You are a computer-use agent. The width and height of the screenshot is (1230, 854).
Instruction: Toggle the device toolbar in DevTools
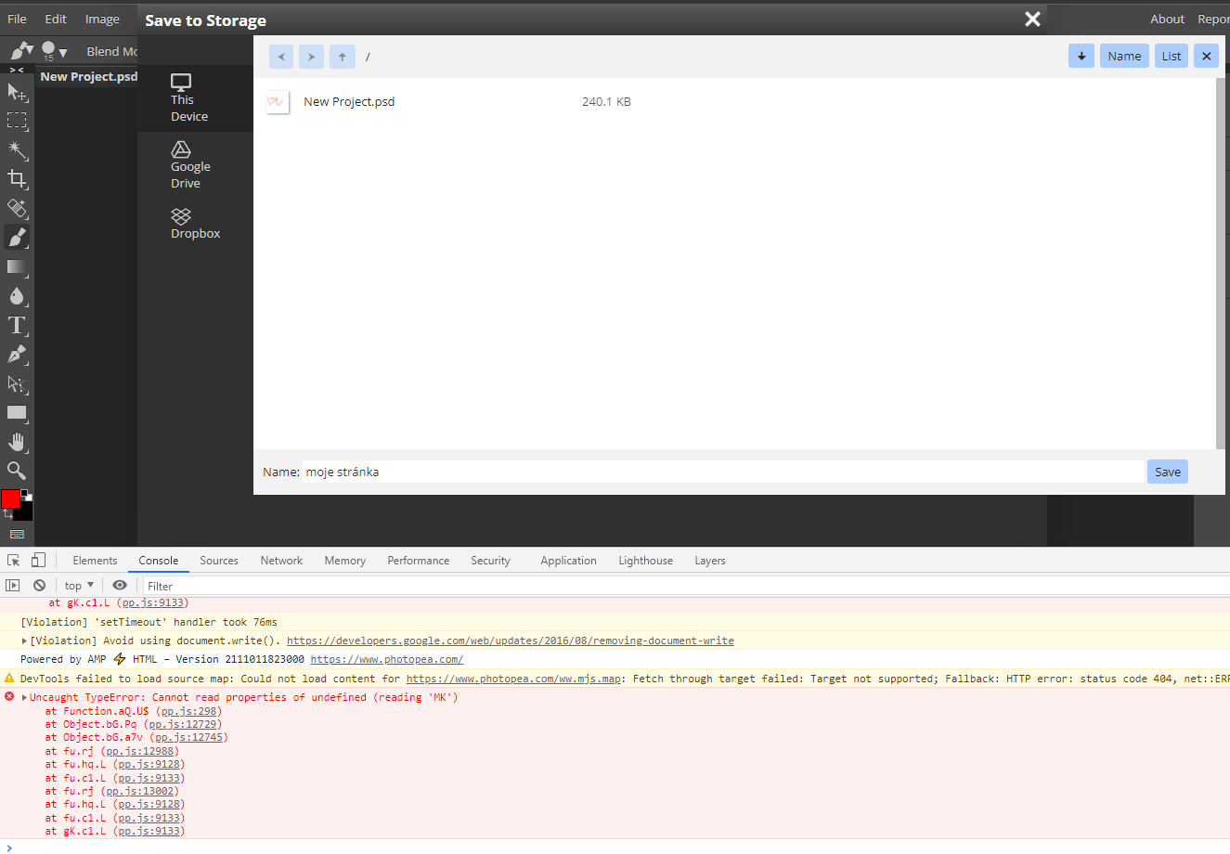37,560
